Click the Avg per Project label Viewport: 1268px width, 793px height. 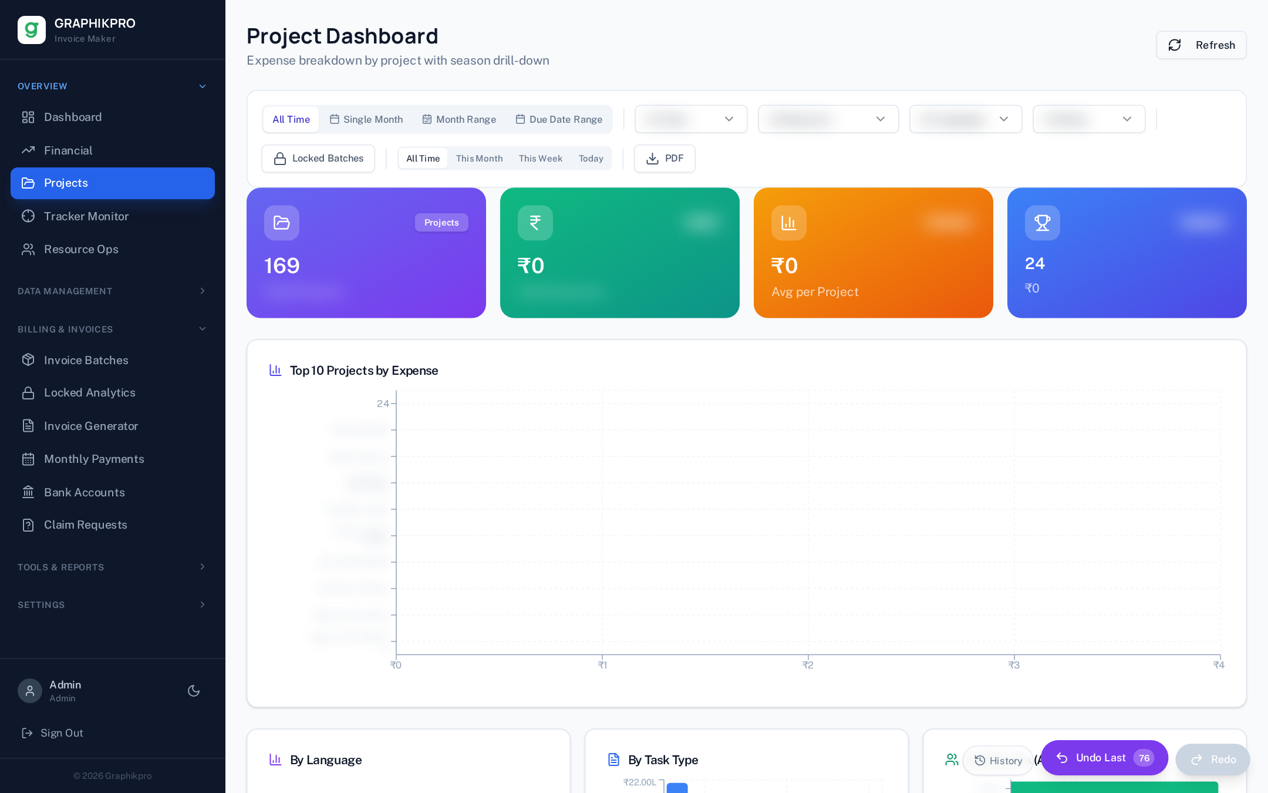click(815, 292)
